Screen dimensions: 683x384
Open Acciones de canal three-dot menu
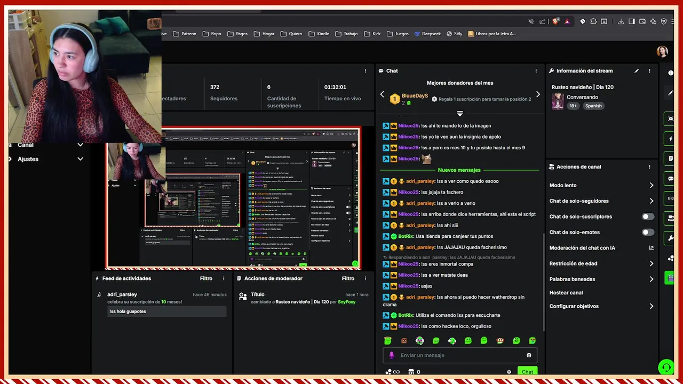(649, 166)
